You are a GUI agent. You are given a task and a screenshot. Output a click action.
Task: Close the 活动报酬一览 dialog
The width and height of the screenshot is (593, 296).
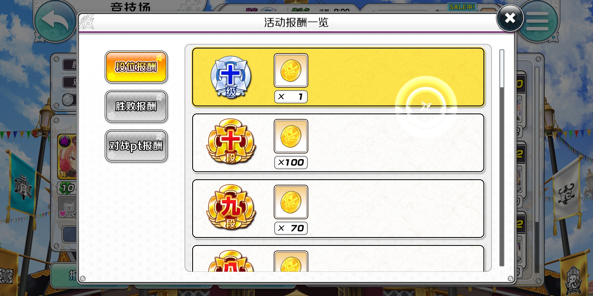[510, 18]
